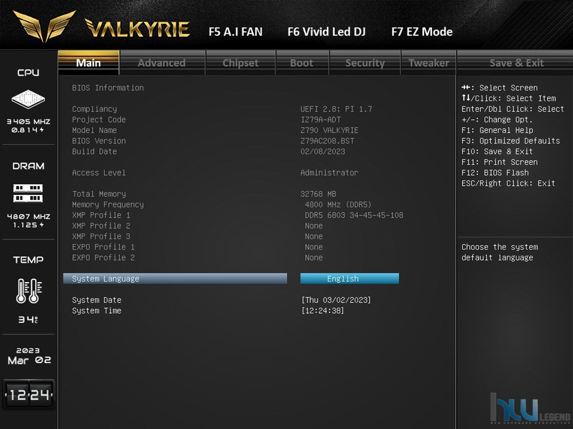The image size is (573, 429).
Task: Open F5 A.I FAN settings
Action: pyautogui.click(x=236, y=32)
